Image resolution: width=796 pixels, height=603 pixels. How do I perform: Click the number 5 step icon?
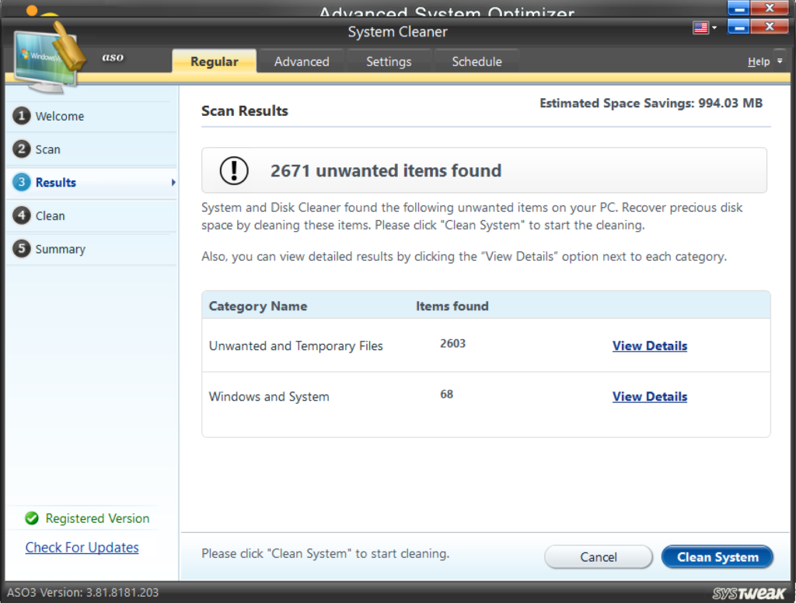click(x=21, y=248)
